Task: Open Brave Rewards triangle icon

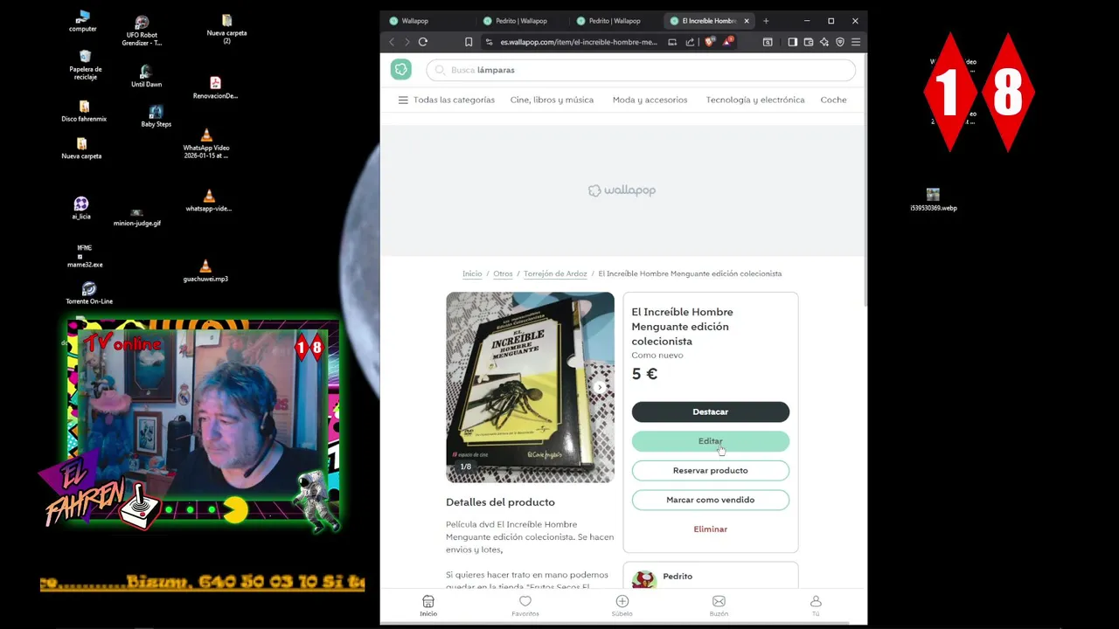Action: (727, 41)
